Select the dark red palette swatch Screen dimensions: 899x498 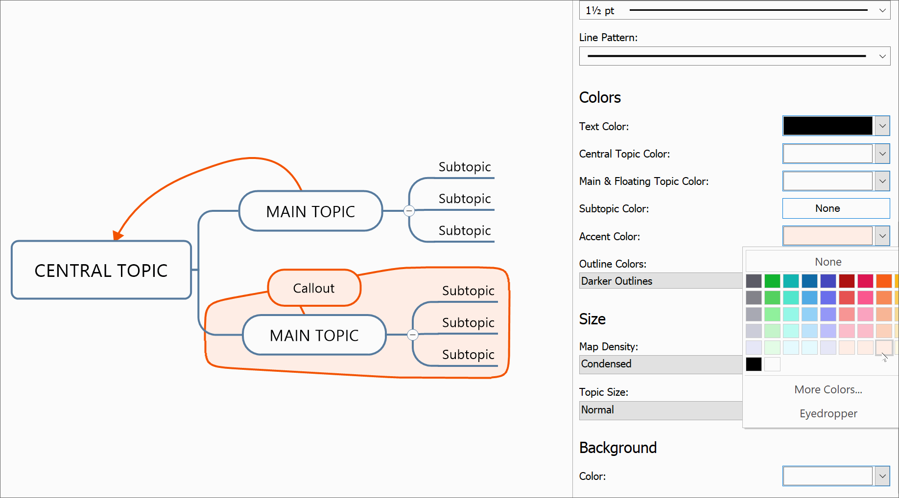[x=847, y=281]
